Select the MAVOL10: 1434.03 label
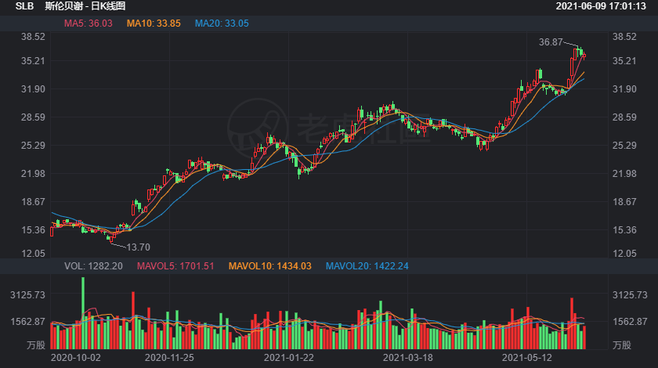The image size is (658, 368). click(269, 266)
